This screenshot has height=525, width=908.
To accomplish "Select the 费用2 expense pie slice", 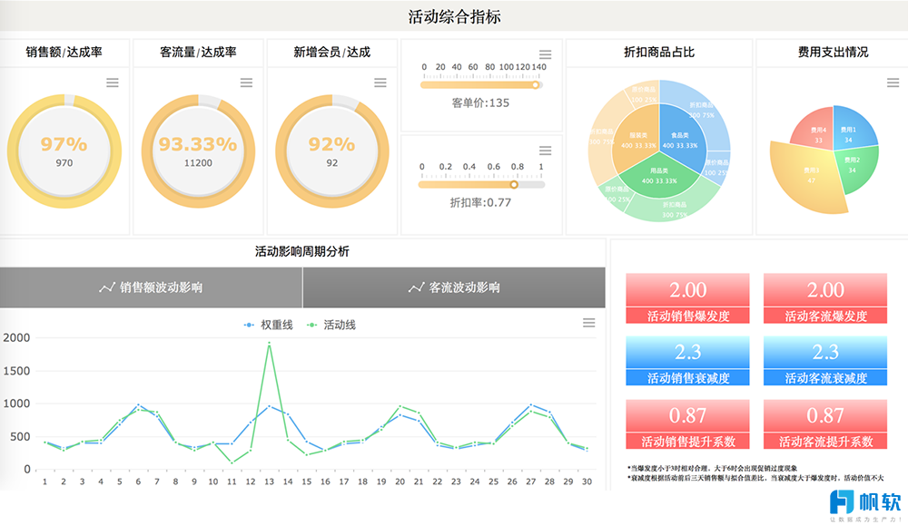I will coord(856,167).
